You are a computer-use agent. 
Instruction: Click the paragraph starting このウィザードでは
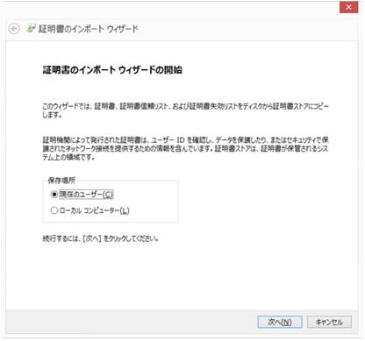[x=186, y=110]
